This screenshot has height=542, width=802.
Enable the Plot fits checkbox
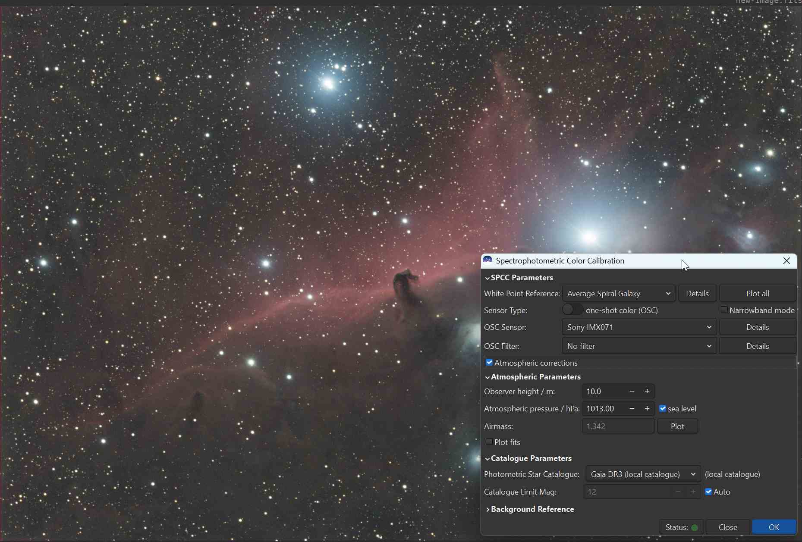(489, 442)
